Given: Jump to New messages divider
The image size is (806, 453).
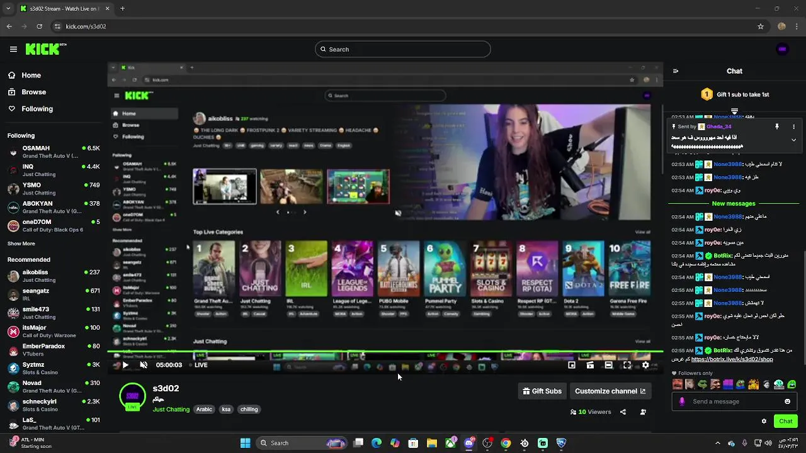Looking at the screenshot, I should coord(734,203).
